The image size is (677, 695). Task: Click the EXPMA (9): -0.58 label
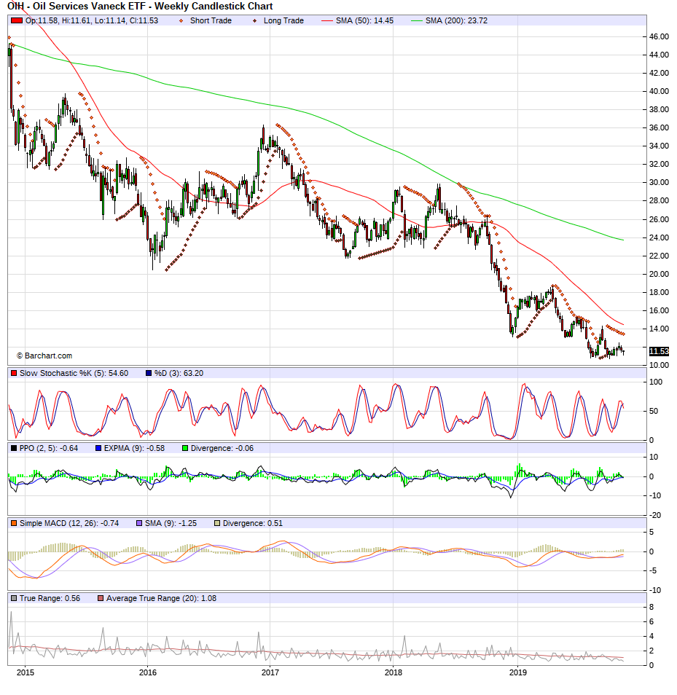coord(134,448)
